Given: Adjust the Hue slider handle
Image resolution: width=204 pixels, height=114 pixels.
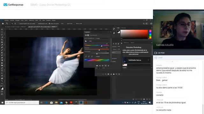Looking at the screenshot, I should click(x=102, y=46).
